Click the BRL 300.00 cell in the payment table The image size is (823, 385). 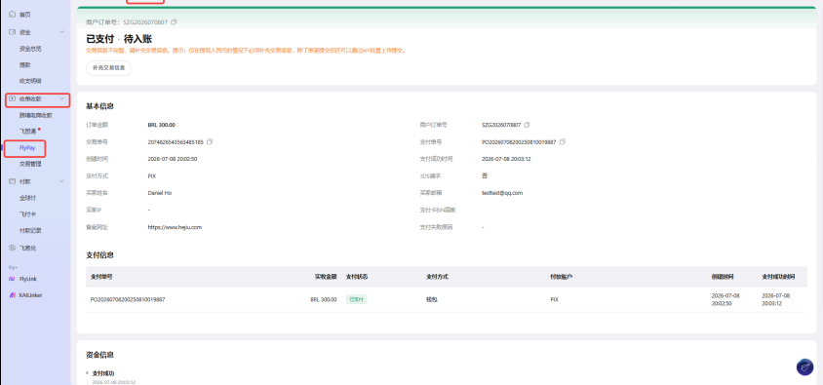tap(324, 299)
